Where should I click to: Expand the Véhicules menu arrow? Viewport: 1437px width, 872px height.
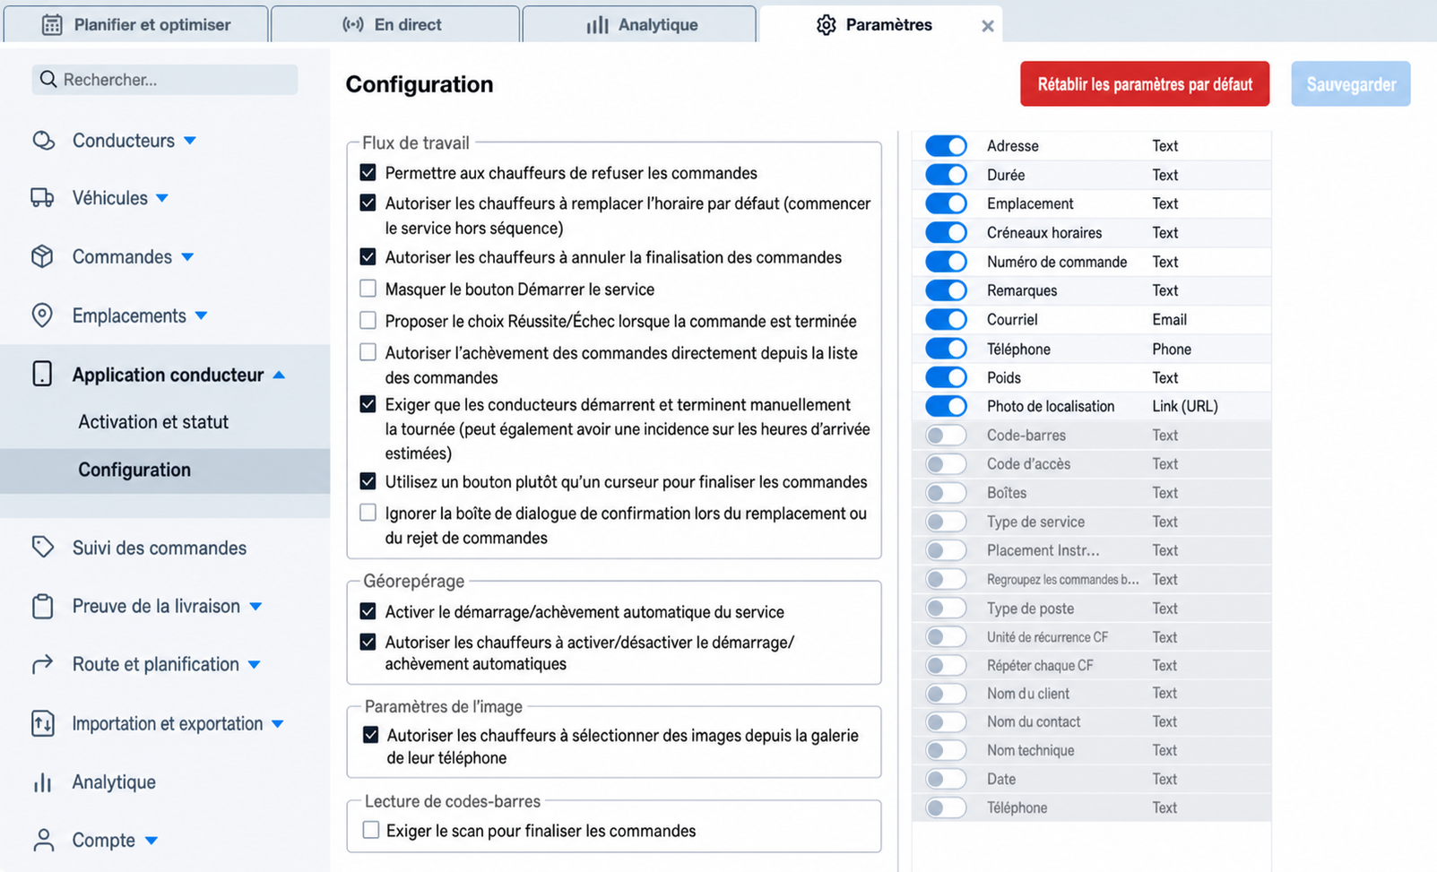[162, 198]
